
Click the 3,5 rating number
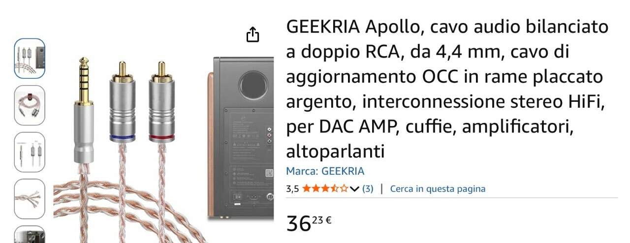[x=292, y=189]
